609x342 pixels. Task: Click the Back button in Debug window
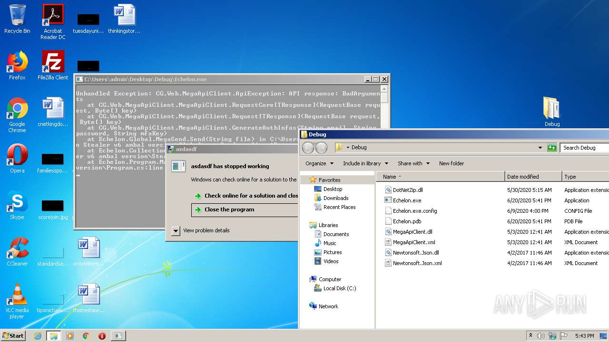308,148
